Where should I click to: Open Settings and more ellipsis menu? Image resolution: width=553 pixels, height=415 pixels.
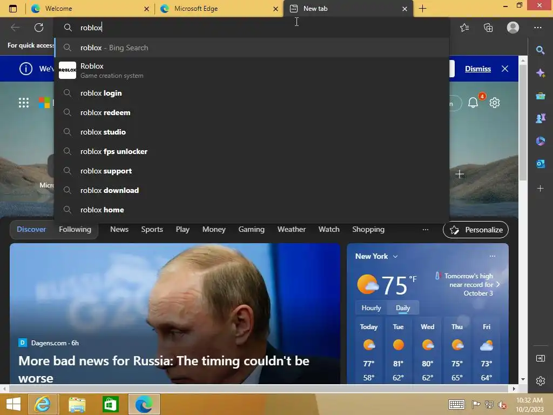537,28
